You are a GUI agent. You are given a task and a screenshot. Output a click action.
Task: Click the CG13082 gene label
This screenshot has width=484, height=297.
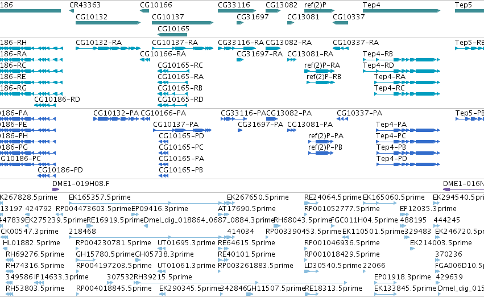[282, 5]
